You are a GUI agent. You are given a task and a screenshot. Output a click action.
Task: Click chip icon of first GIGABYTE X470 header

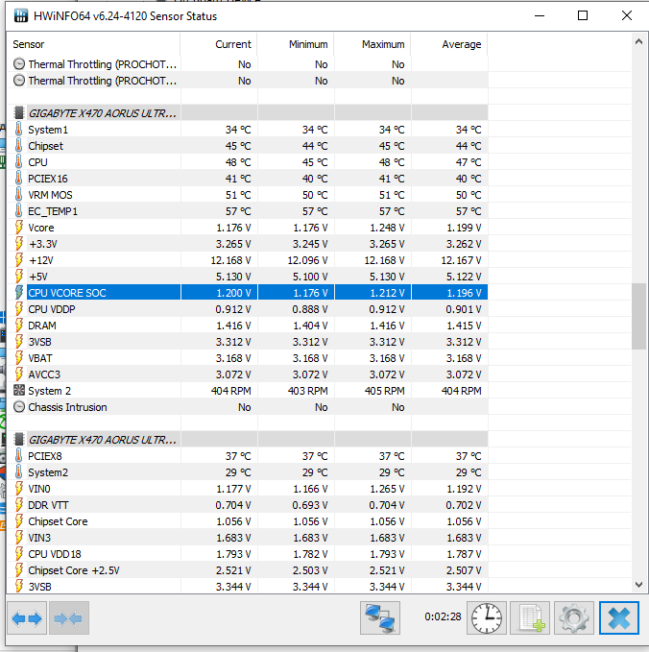click(x=18, y=112)
